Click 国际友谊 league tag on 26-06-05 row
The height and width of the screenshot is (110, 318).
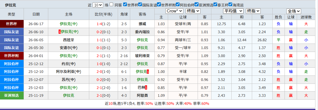coord(12,40)
